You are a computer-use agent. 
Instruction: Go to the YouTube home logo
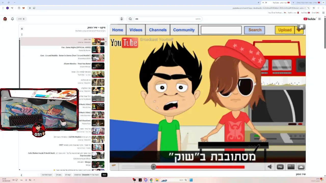(x=309, y=19)
